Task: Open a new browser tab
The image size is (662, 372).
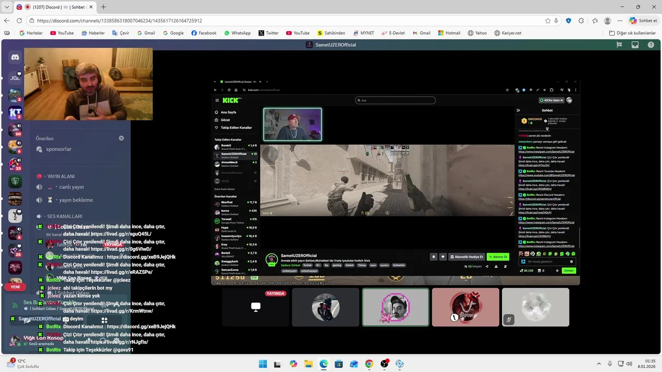Action: [103, 7]
